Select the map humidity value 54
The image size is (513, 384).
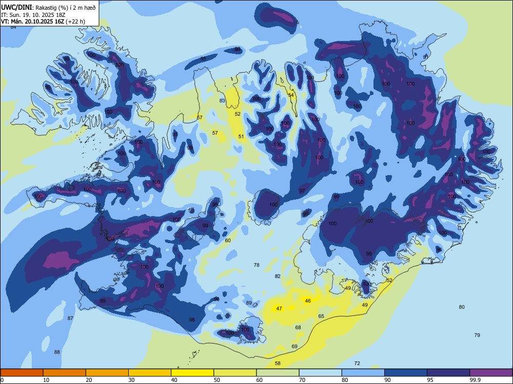coord(291,95)
